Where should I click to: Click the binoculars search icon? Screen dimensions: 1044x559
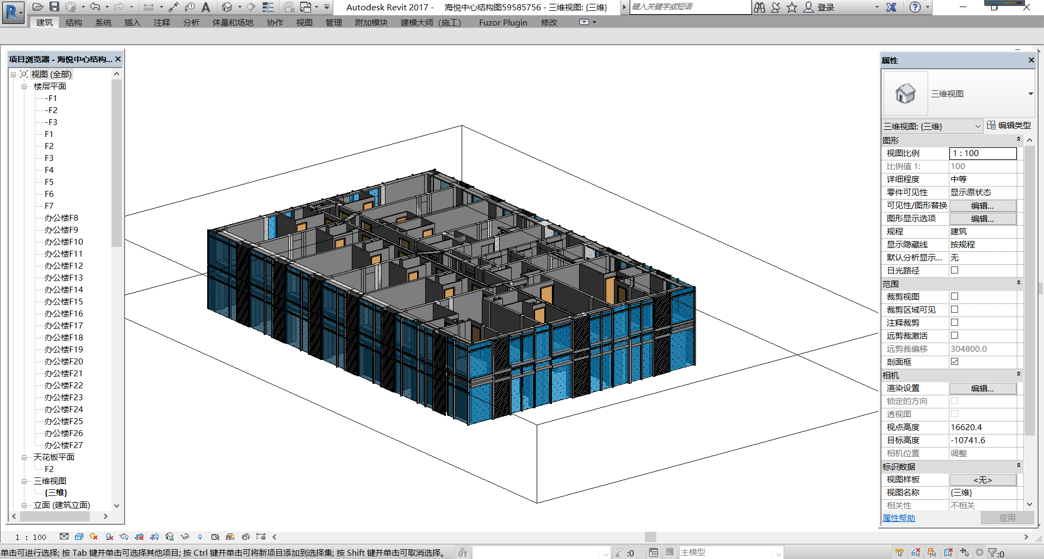(x=760, y=7)
